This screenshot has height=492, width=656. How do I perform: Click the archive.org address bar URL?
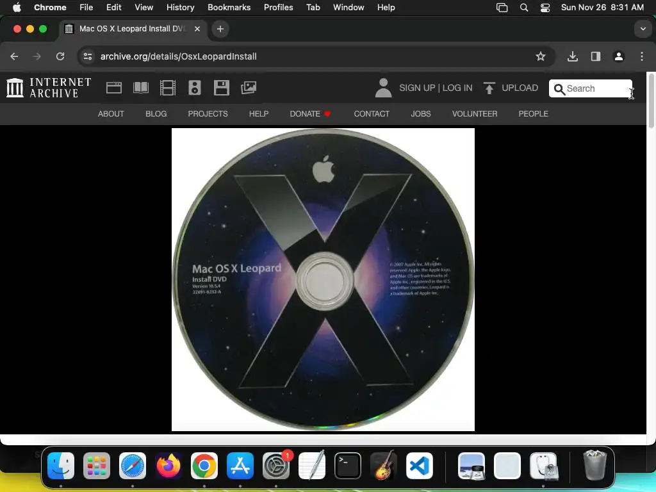click(x=178, y=56)
